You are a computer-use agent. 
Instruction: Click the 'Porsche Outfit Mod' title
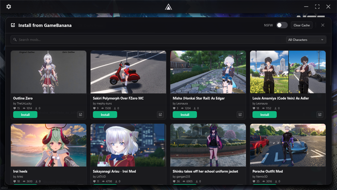tap(267, 171)
